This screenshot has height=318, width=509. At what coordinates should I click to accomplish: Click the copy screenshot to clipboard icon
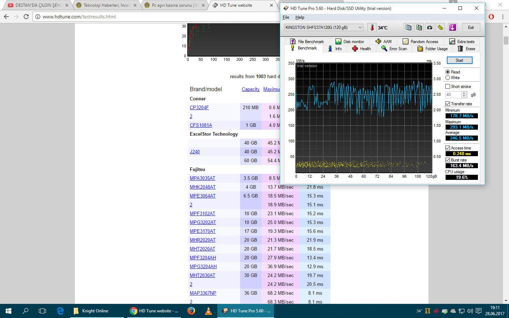click(x=419, y=28)
